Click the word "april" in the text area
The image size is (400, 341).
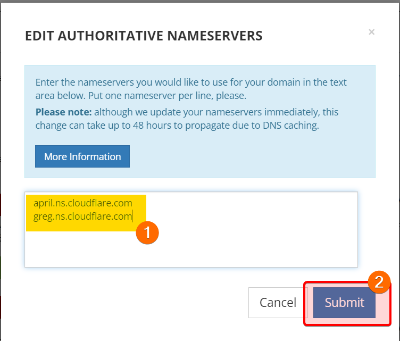(43, 203)
